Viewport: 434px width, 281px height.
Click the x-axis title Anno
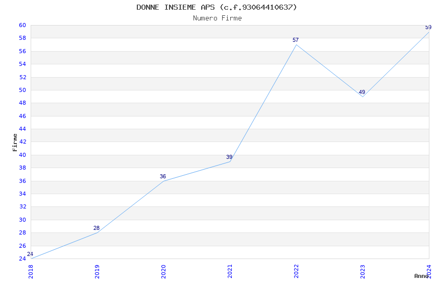click(x=421, y=276)
